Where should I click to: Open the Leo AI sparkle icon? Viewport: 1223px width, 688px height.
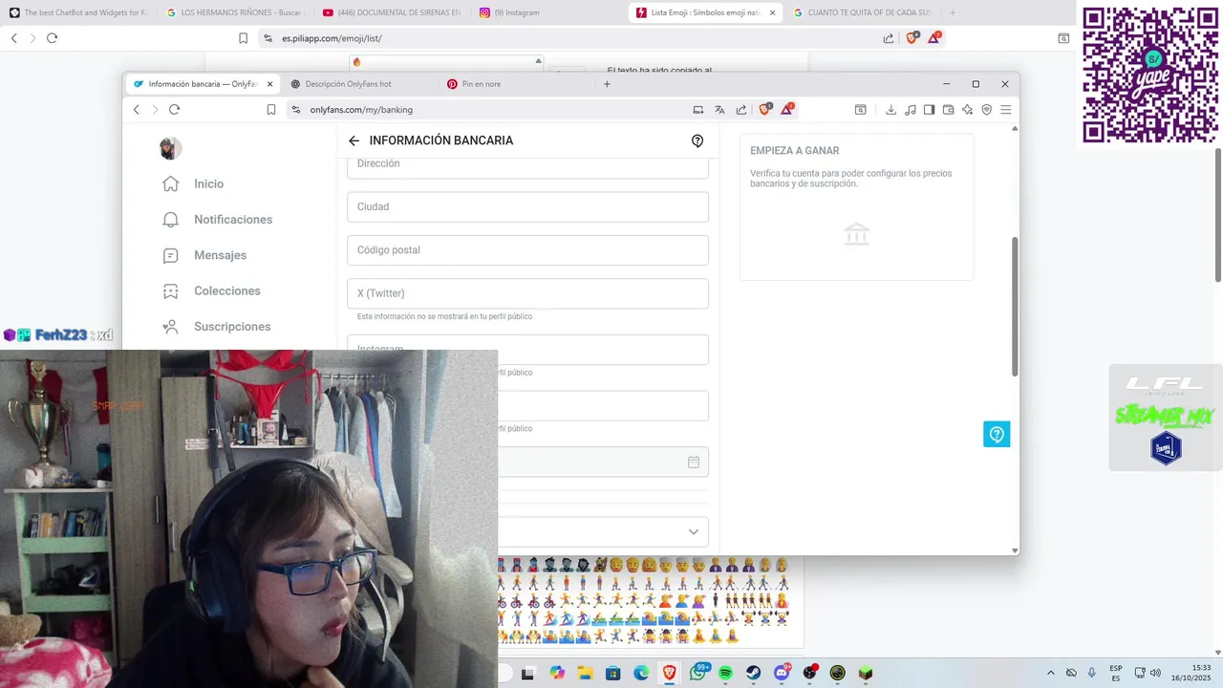tap(967, 110)
